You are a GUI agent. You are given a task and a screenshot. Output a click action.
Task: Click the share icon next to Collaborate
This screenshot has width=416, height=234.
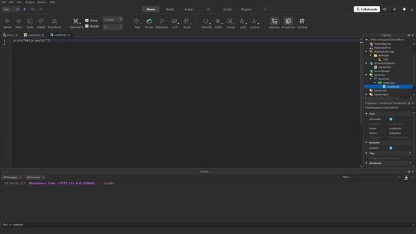tap(385, 9)
